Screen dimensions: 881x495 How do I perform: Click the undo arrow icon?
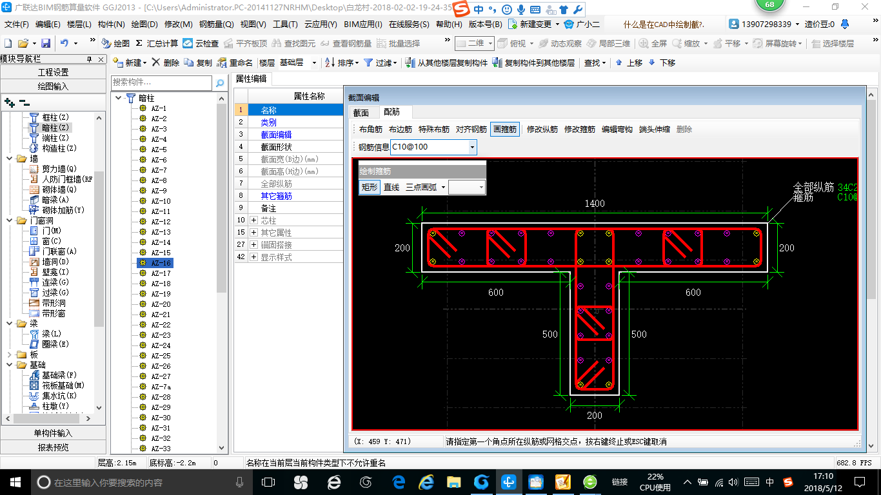point(64,43)
